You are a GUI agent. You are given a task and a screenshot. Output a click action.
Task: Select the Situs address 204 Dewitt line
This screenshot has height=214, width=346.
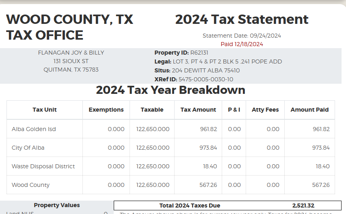[197, 70]
